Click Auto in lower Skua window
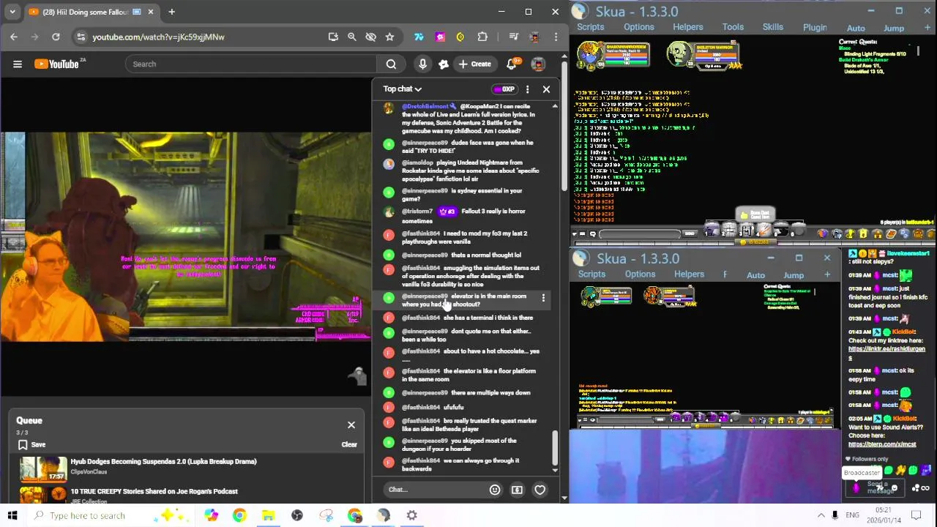Viewport: 937px width, 527px height. click(755, 275)
